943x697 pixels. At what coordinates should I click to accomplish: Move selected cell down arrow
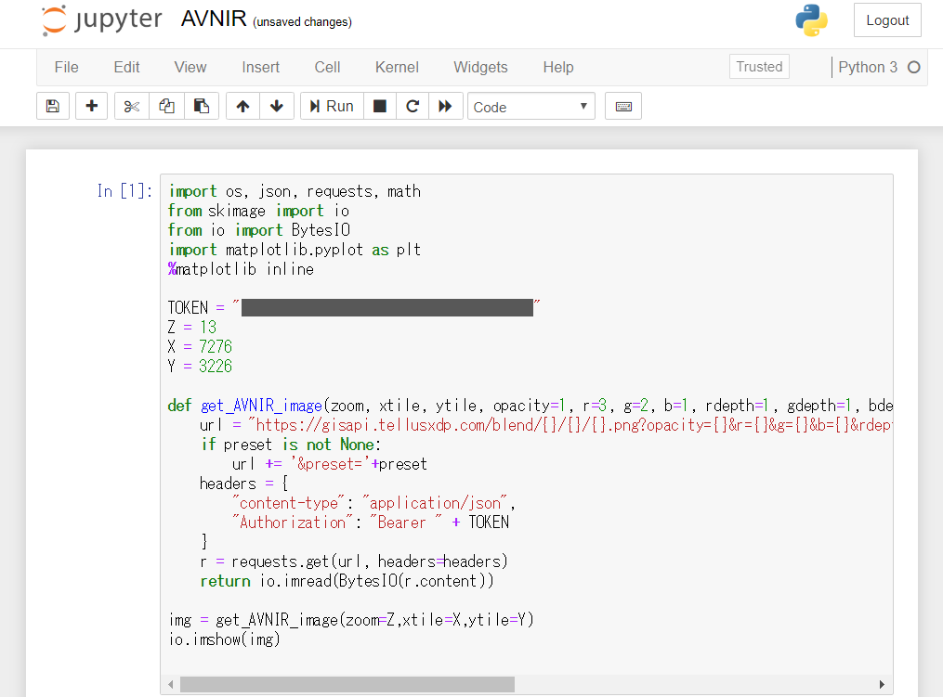coord(277,107)
